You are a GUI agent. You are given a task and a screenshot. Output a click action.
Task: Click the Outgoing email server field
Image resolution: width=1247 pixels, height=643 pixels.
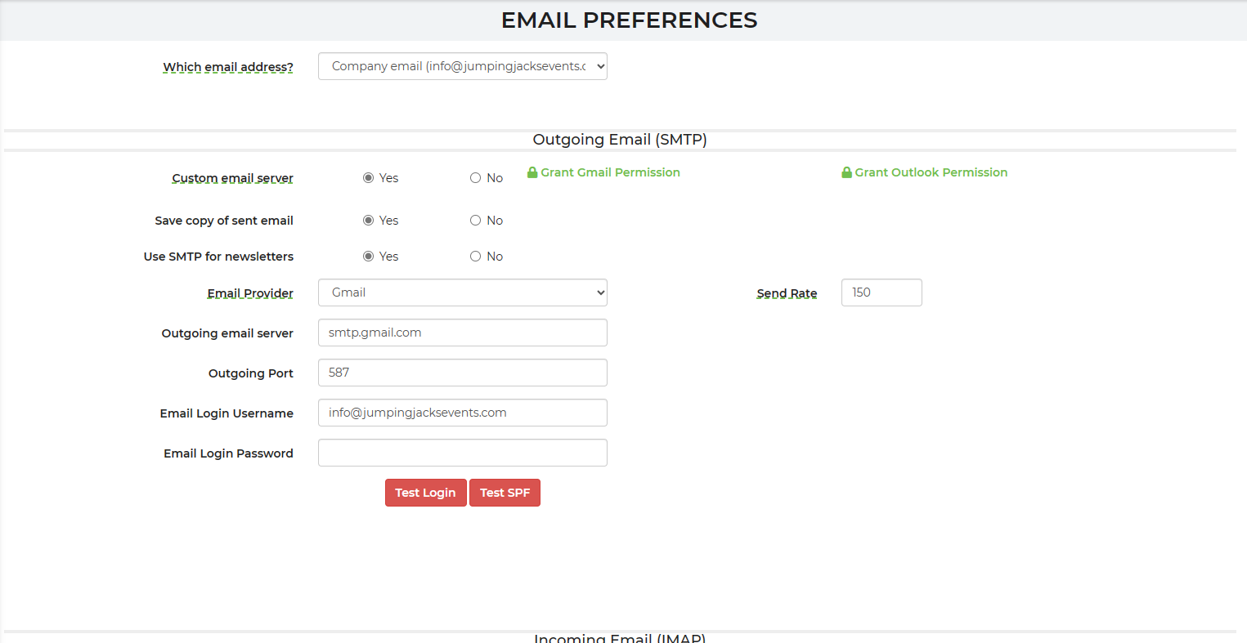pyautogui.click(x=462, y=333)
